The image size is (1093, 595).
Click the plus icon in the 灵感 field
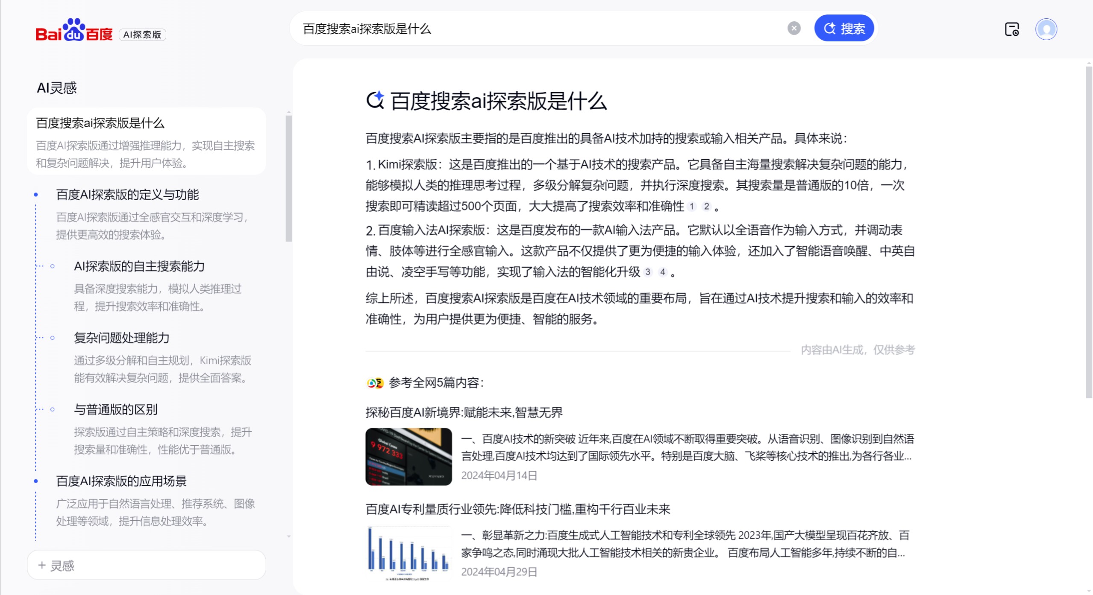coord(42,564)
